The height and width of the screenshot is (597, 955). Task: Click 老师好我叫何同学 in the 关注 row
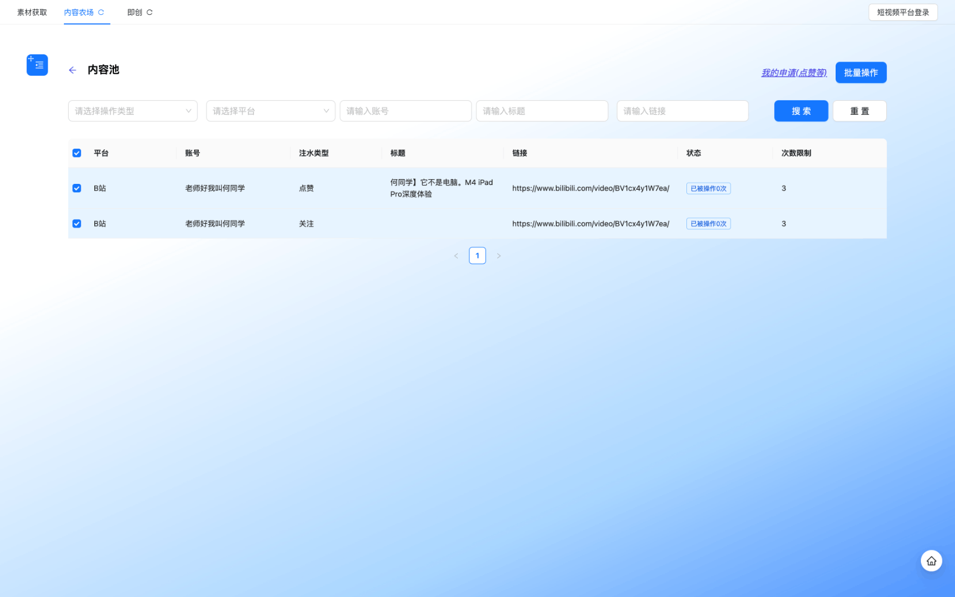pos(215,224)
